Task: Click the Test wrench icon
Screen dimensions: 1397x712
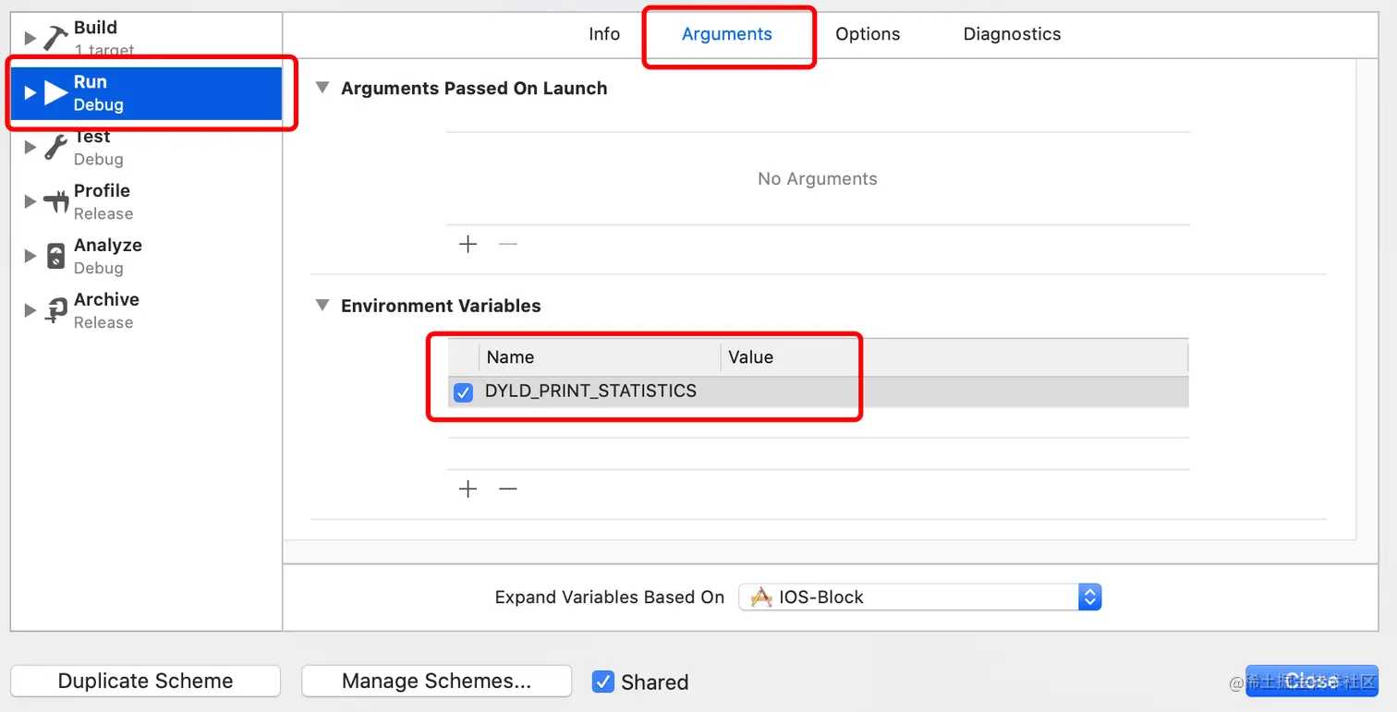Action: (55, 147)
